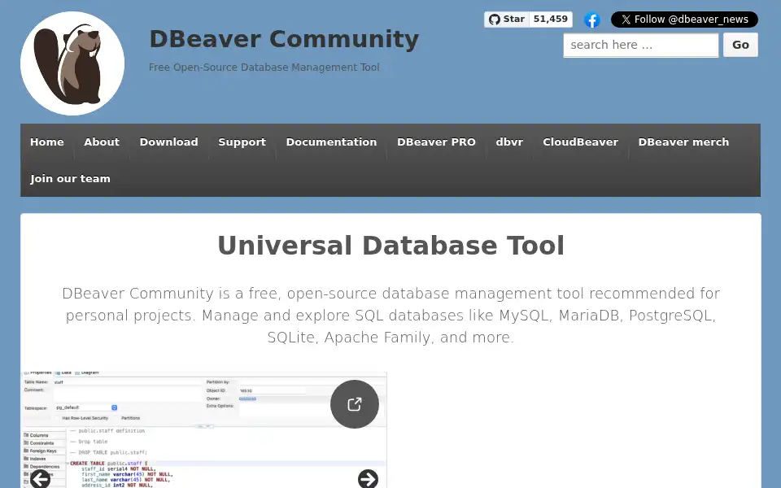Go to the Home menu item
Image resolution: width=781 pixels, height=488 pixels.
pos(47,142)
